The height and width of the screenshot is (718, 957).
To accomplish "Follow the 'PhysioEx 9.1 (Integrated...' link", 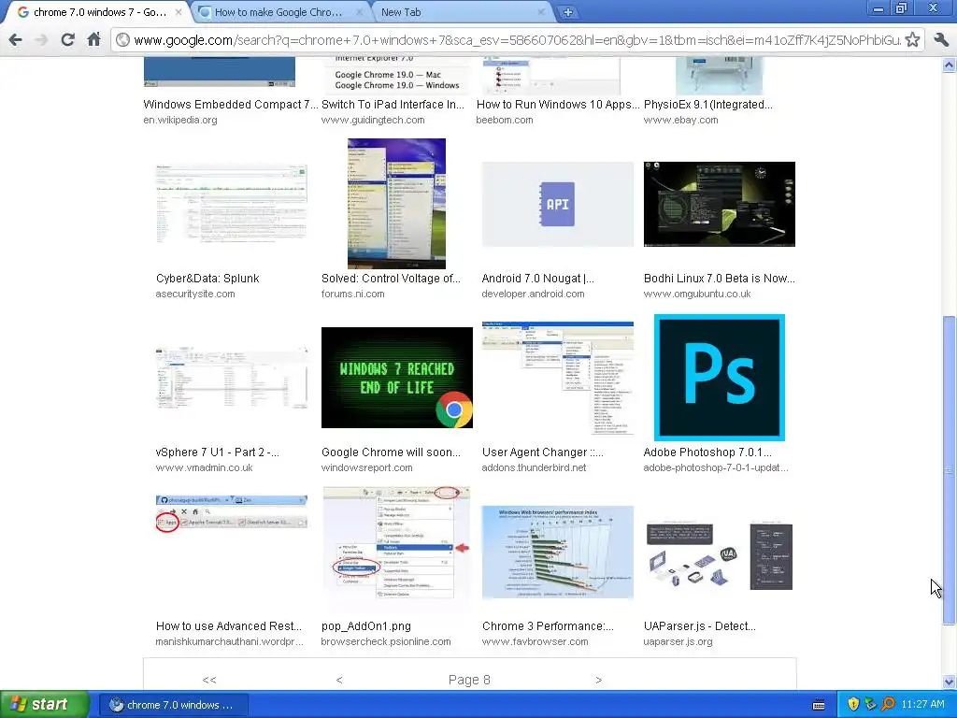I will [x=708, y=105].
